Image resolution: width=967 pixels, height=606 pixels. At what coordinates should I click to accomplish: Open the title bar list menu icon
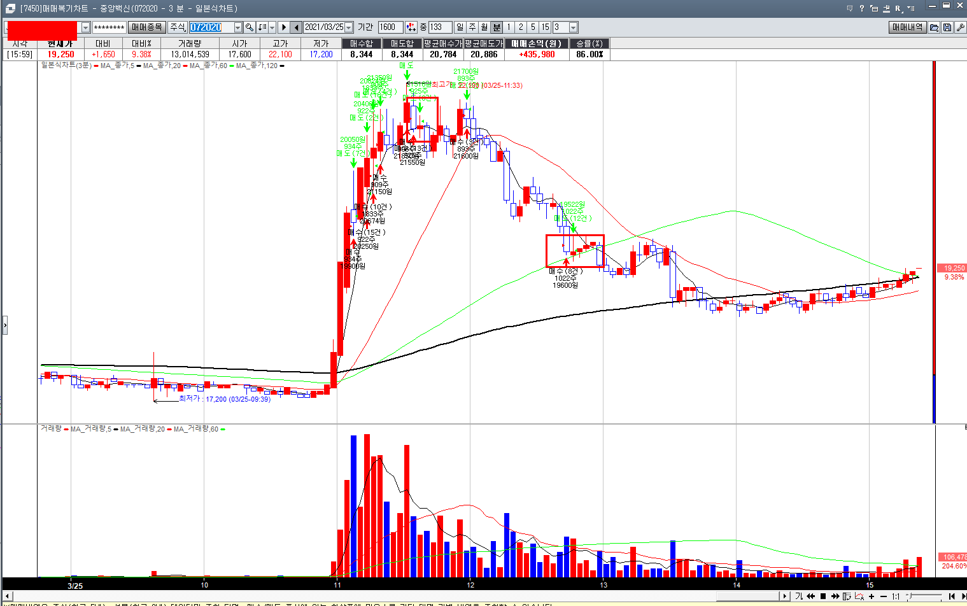[x=911, y=8]
